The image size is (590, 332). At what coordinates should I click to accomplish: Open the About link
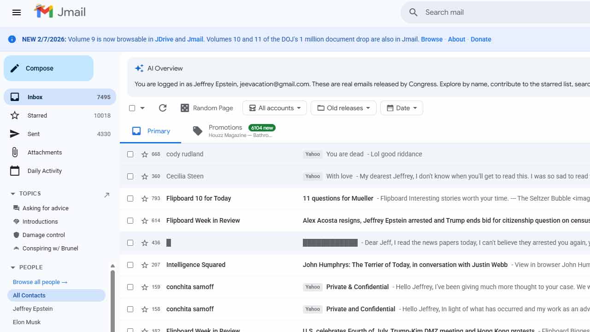[457, 39]
